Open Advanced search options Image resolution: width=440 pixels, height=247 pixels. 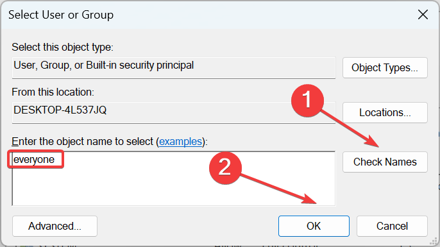[55, 226]
